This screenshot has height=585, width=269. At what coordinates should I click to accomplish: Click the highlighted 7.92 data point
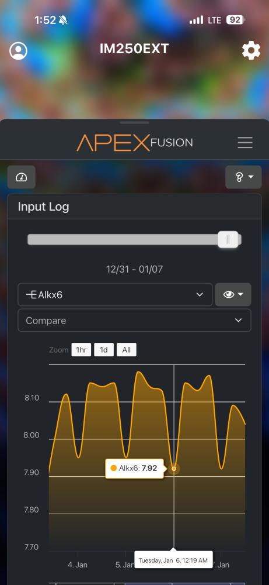point(174,469)
